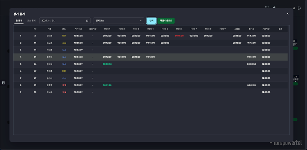Sort by the 시작시간 column header
Viewport: 307px width, 150px height.
(x=78, y=29)
